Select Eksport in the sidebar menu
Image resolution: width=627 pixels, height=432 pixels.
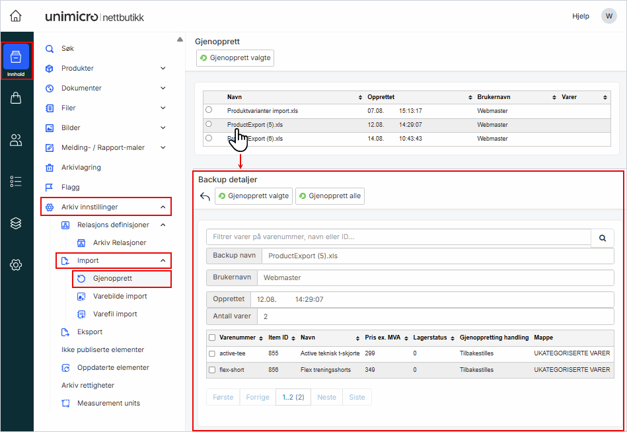pos(89,332)
